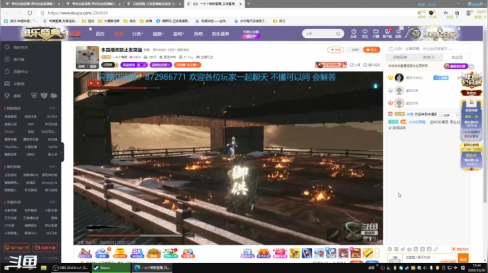Open the notification bell icon in header

399,33
